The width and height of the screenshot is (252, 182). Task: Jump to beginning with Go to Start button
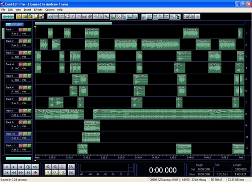pyautogui.click(x=7, y=172)
